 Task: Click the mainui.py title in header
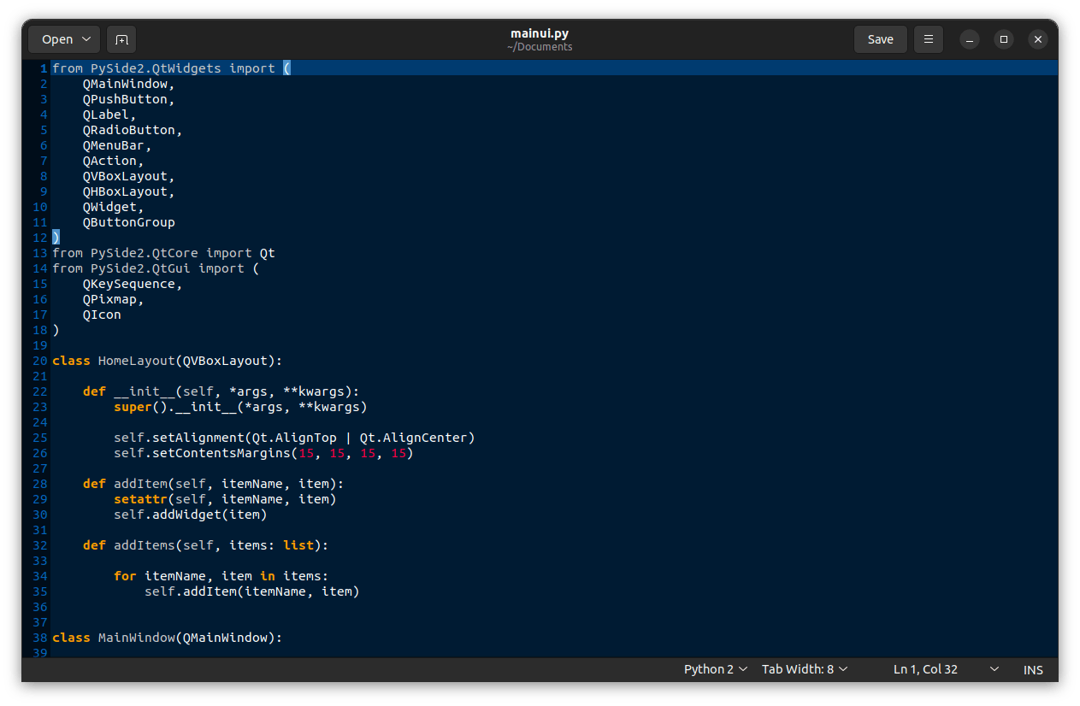540,33
